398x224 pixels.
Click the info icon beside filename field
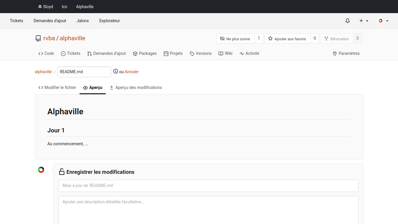coord(116,71)
